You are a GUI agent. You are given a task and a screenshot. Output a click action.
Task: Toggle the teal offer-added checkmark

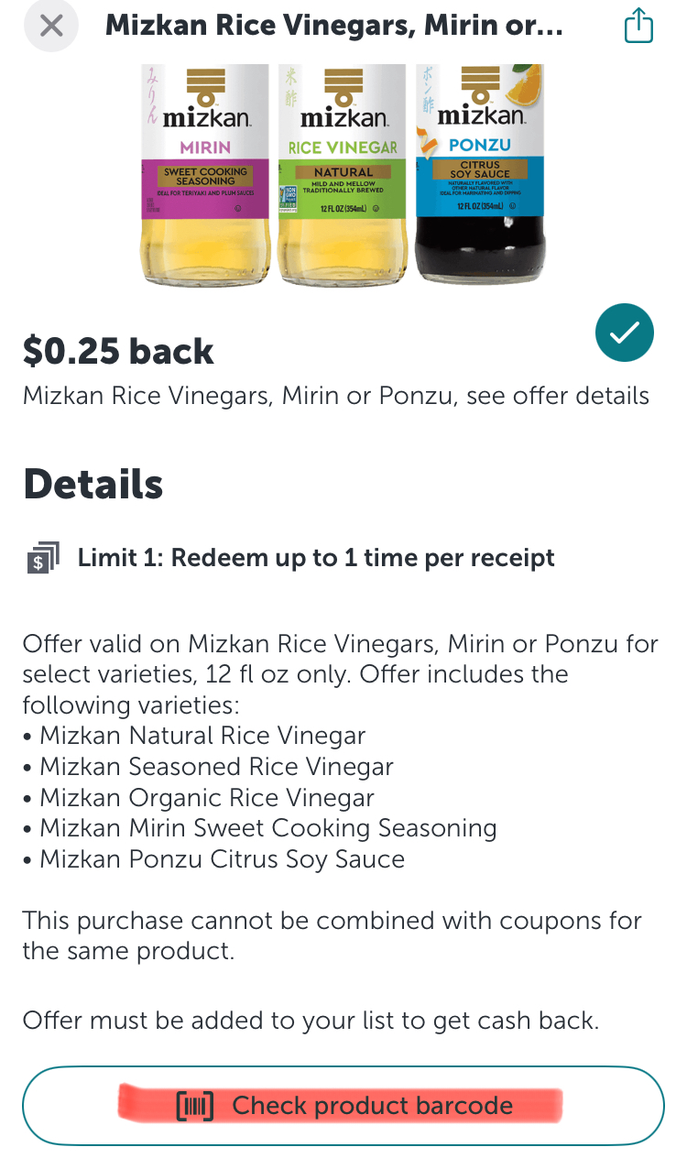624,333
